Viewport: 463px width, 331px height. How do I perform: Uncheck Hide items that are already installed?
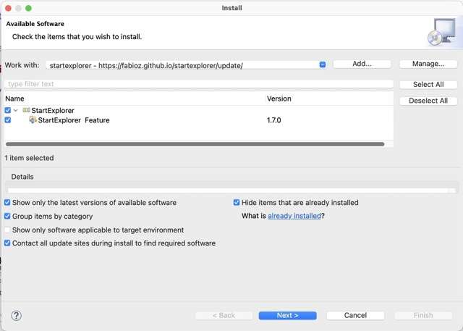237,203
